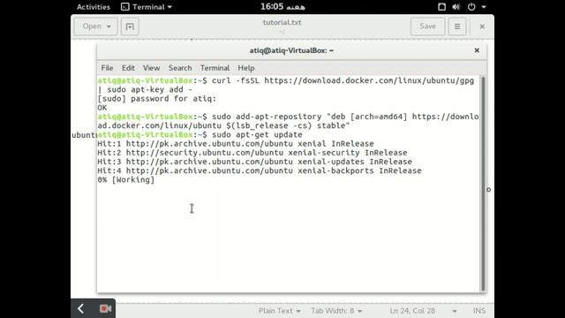Click the 'Hit:2' xenial-security line
This screenshot has width=565, height=318.
click(x=252, y=153)
